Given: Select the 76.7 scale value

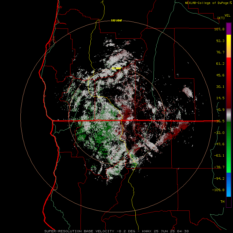Looking at the screenshot, I should (220, 52).
